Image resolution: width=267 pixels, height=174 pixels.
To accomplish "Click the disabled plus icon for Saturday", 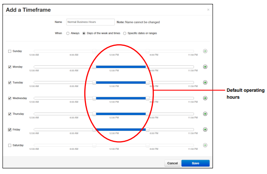I will [x=205, y=145].
